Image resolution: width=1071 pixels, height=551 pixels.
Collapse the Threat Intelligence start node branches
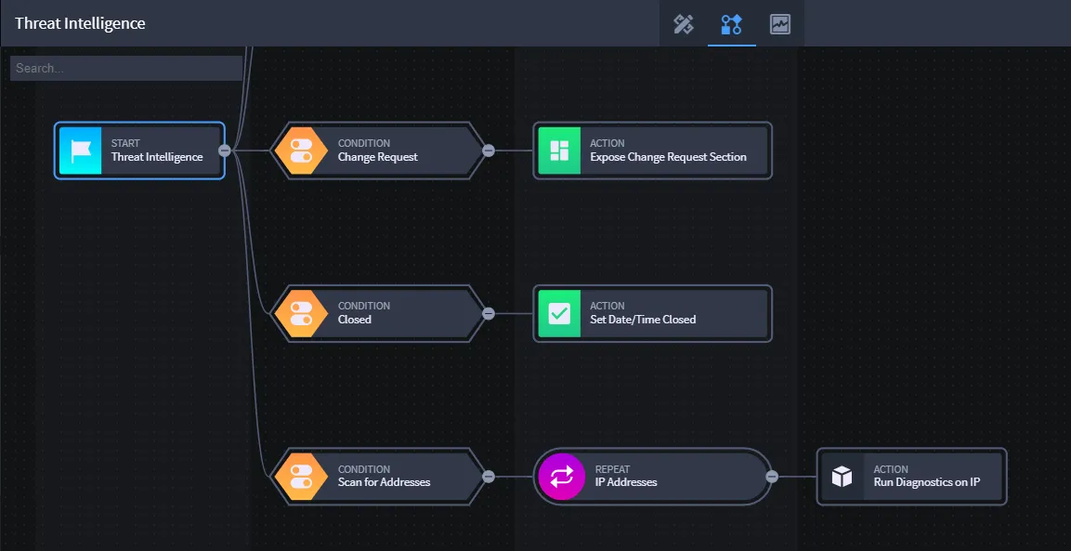223,151
